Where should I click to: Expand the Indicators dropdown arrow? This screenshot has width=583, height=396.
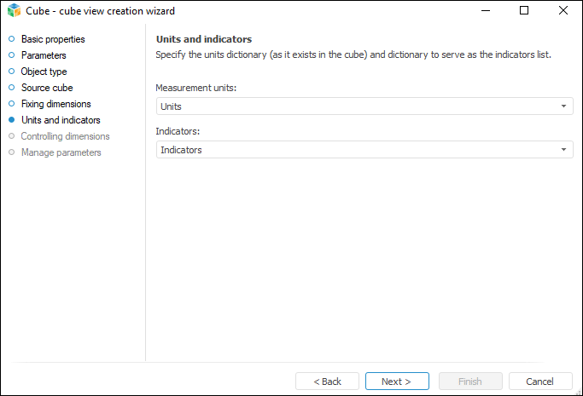[x=564, y=150]
